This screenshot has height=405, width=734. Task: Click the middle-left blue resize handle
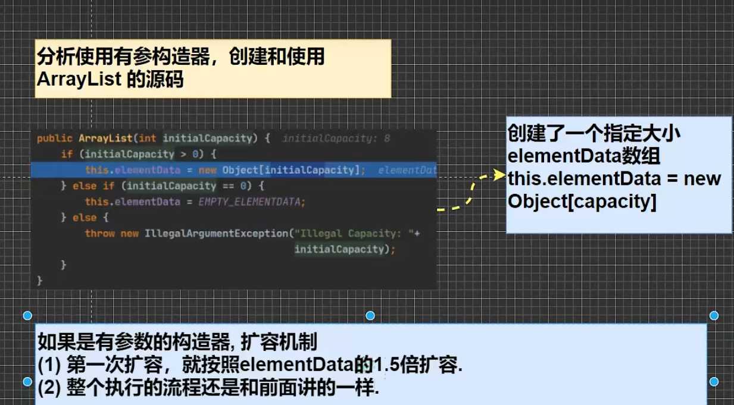[x=27, y=381]
